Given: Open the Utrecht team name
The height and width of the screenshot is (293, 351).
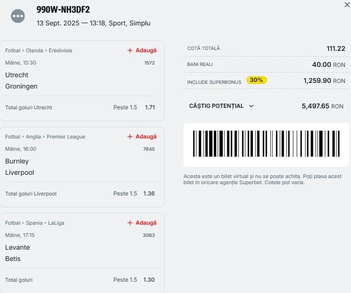Looking at the screenshot, I should point(17,75).
